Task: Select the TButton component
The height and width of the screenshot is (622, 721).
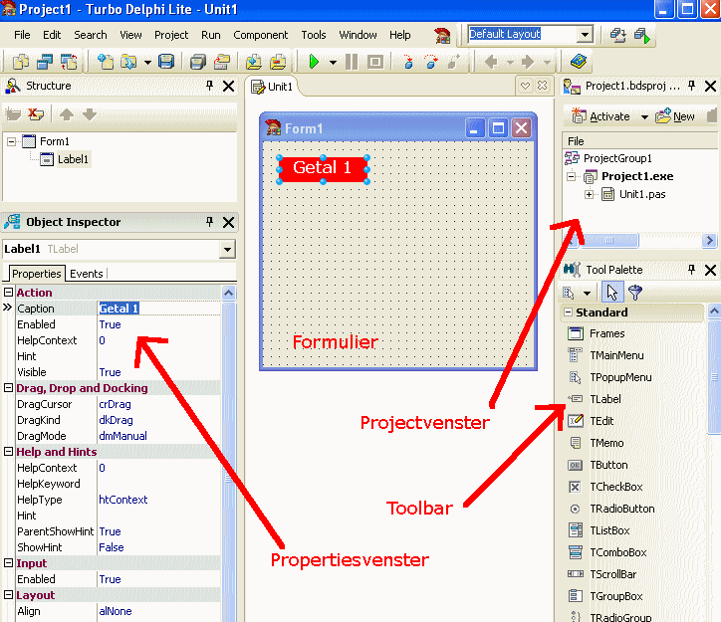Action: click(x=608, y=465)
